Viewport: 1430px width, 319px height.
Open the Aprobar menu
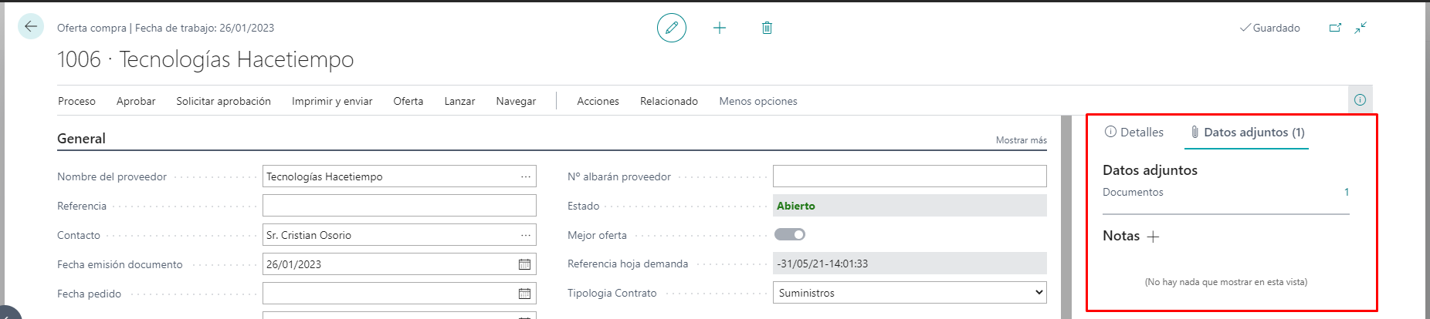136,101
